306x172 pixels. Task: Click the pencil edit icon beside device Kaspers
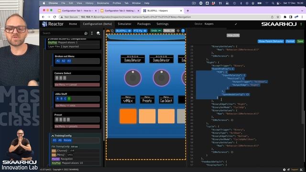(236, 24)
